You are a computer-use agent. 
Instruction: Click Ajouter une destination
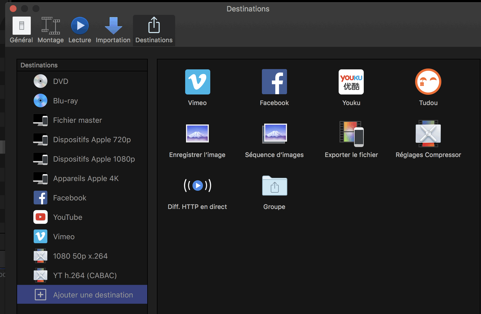click(82, 295)
